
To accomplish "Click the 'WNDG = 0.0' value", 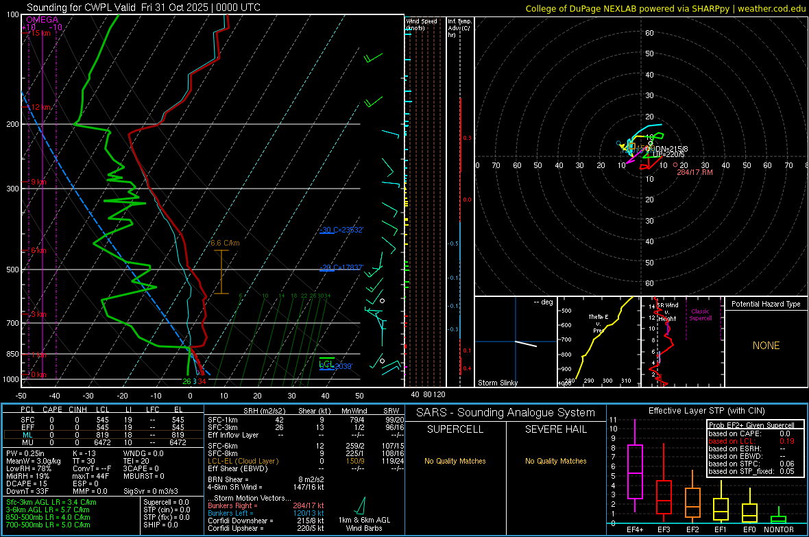I will point(143,453).
